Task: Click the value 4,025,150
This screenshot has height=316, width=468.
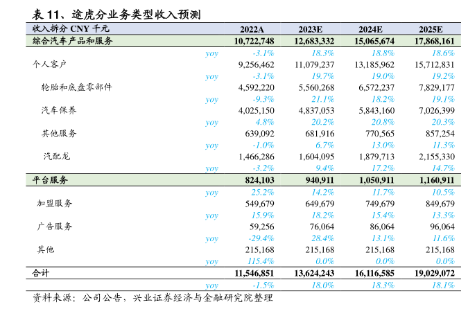Action: point(256,111)
